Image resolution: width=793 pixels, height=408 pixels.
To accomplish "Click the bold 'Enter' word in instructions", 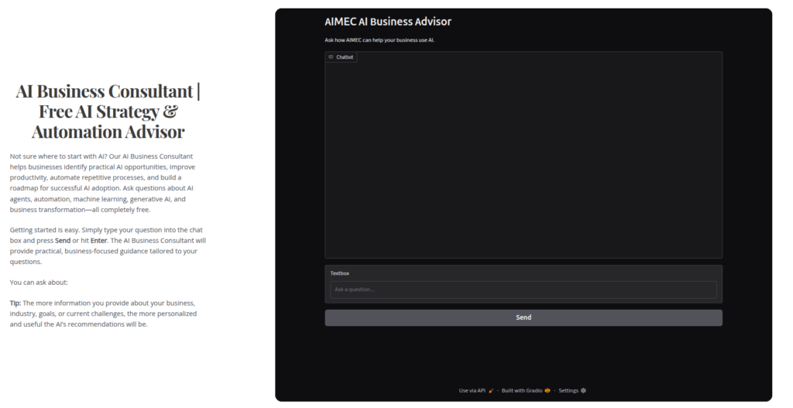I will (x=98, y=241).
